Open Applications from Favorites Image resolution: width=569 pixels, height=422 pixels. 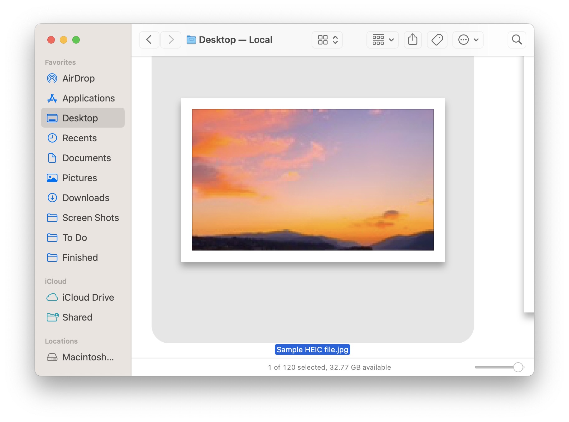[x=88, y=98]
